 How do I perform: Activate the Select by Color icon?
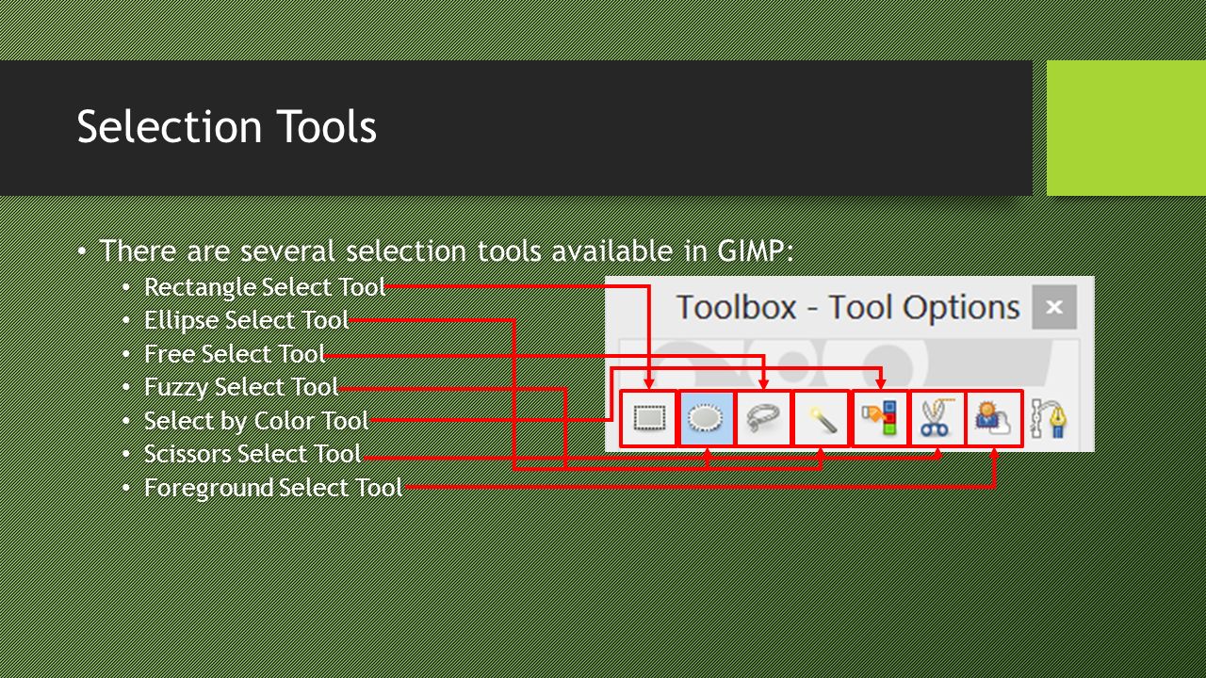880,418
